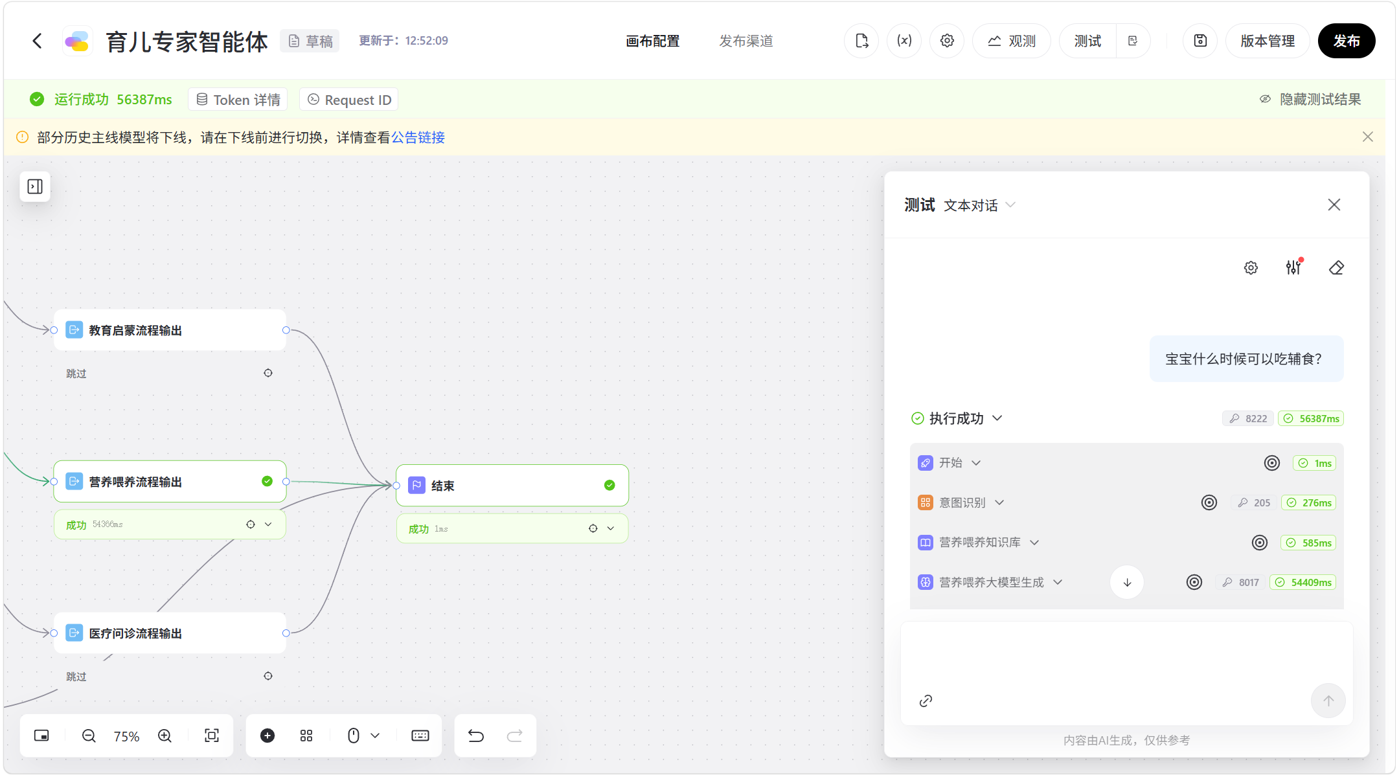The height and width of the screenshot is (777, 1399).
Task: Redo the canvas action
Action: [x=515, y=736]
